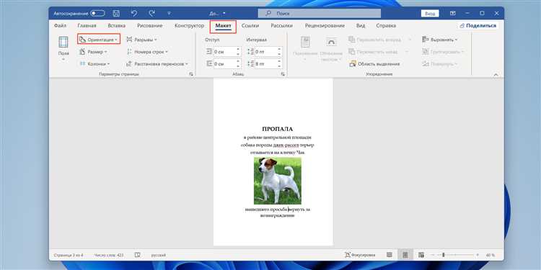Screen dimensions: 541x270
Task: Open the Область выделения pane
Action: tap(374, 64)
